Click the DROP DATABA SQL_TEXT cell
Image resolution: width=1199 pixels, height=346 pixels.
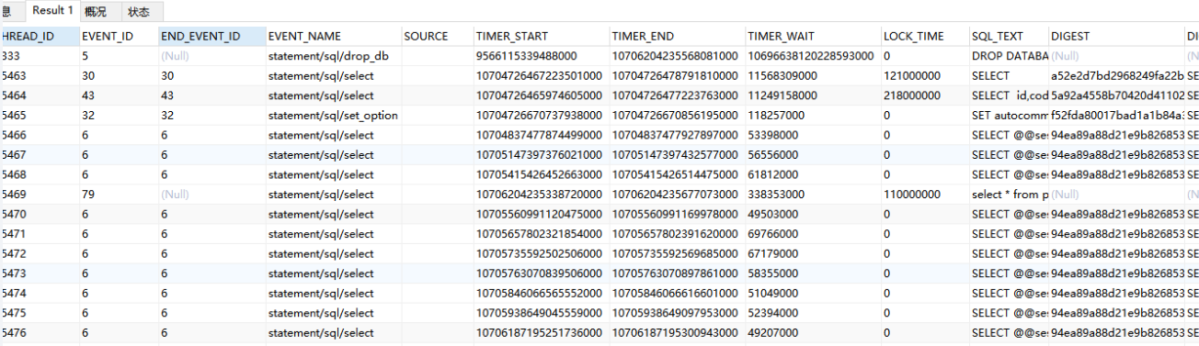click(x=1008, y=56)
